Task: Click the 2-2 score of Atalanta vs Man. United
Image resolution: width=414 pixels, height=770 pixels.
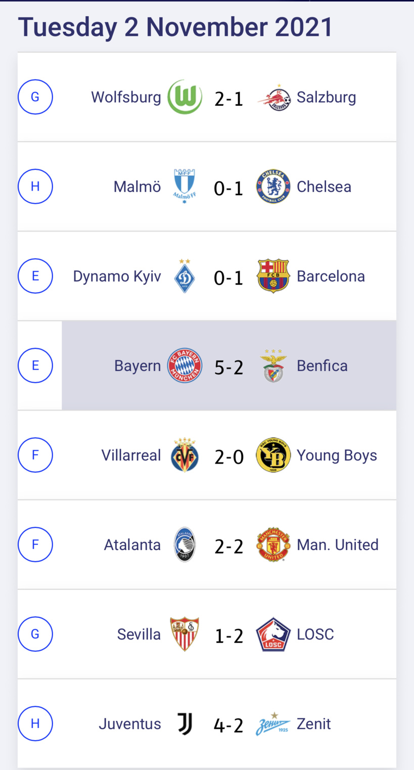Action: coord(229,544)
